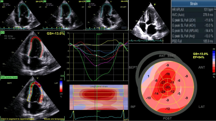Click the bull's-eye color scale bar
Screen dimensions: 216x121
214,61
